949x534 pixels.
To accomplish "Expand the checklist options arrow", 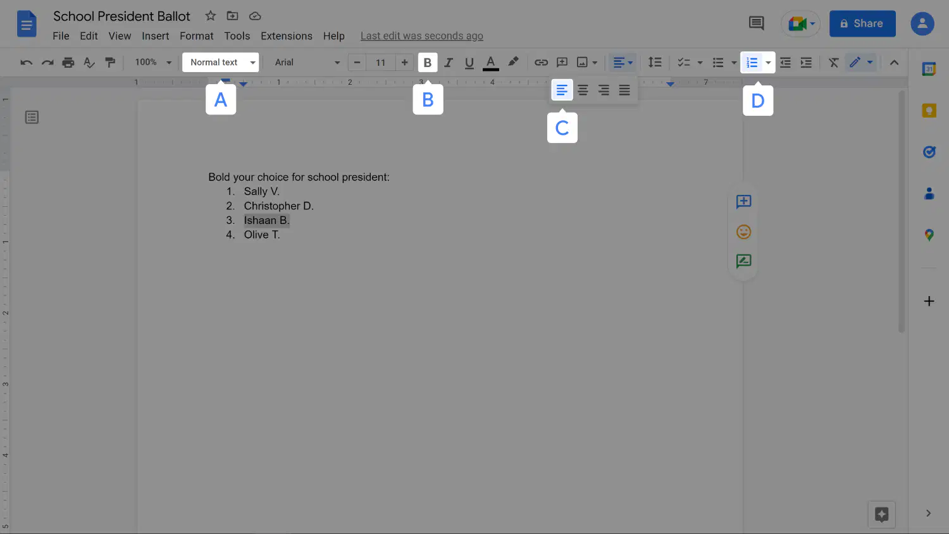I will [700, 63].
